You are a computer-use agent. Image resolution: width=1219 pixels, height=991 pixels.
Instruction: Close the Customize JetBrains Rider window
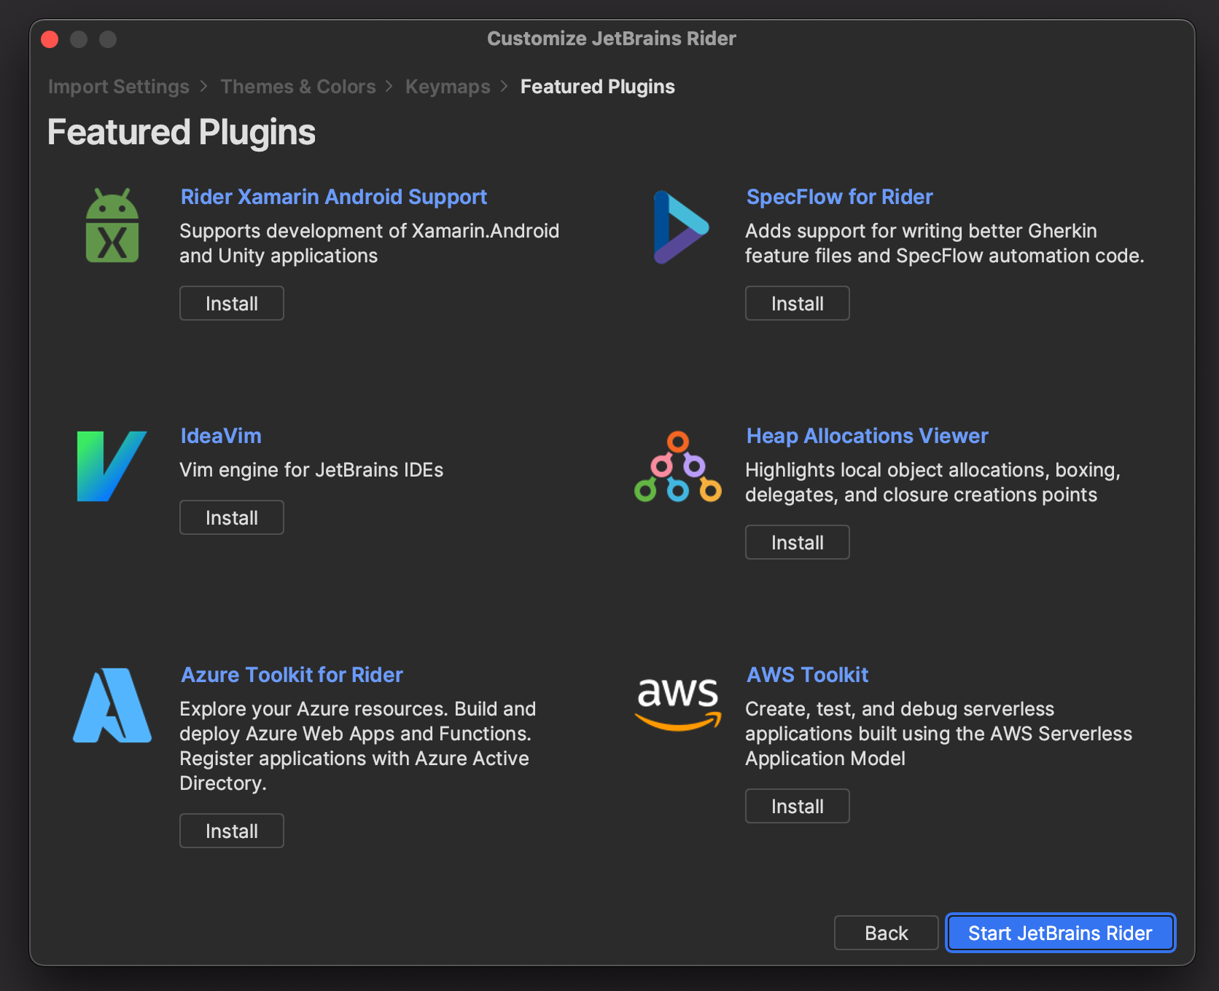(50, 39)
